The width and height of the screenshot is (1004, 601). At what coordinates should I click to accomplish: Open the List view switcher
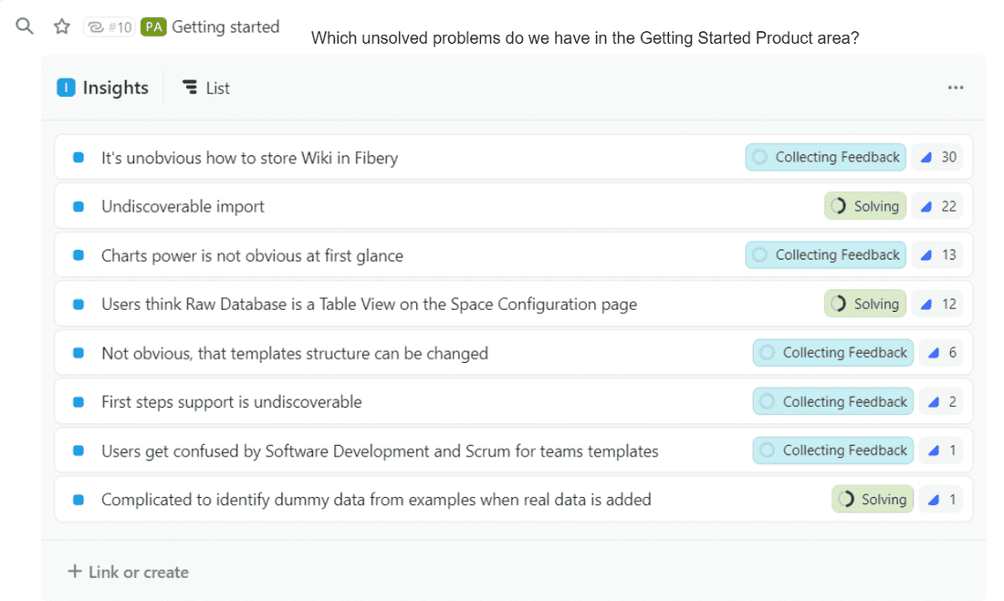point(205,88)
